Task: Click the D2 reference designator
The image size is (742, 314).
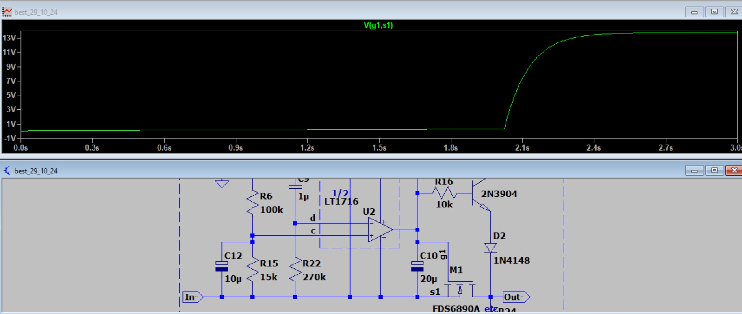Action: click(x=499, y=236)
